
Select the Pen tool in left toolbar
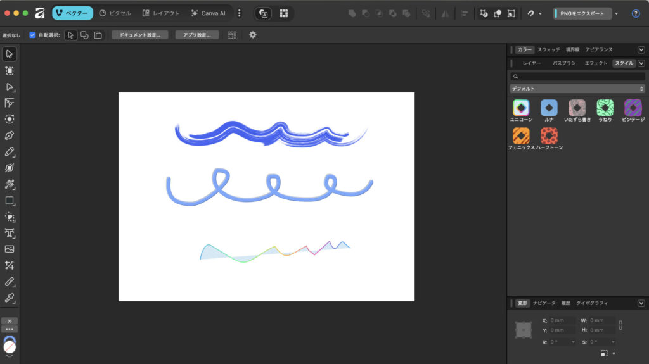10,135
